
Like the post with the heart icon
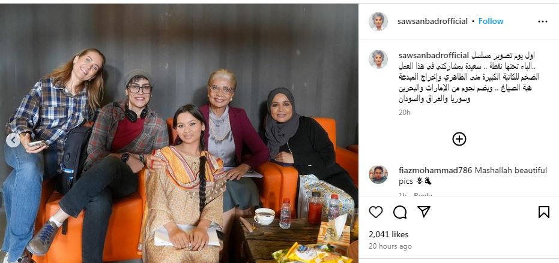375,212
